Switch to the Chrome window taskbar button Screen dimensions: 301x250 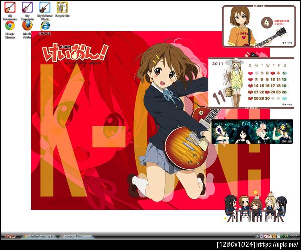(40, 236)
